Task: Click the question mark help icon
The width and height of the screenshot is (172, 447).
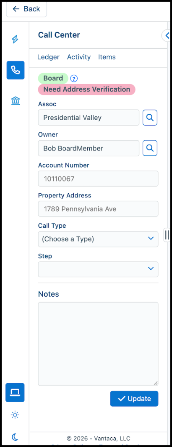Action: (74, 79)
